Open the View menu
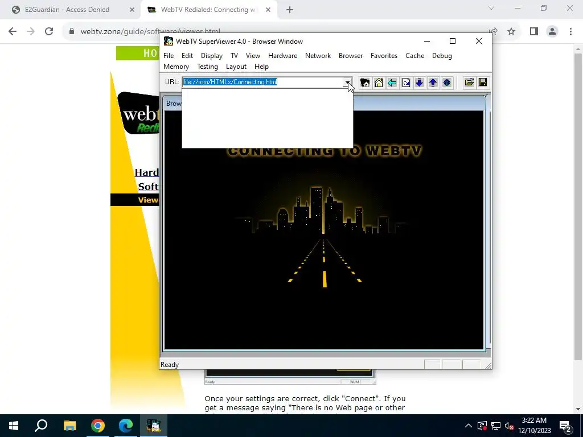 [x=253, y=56]
